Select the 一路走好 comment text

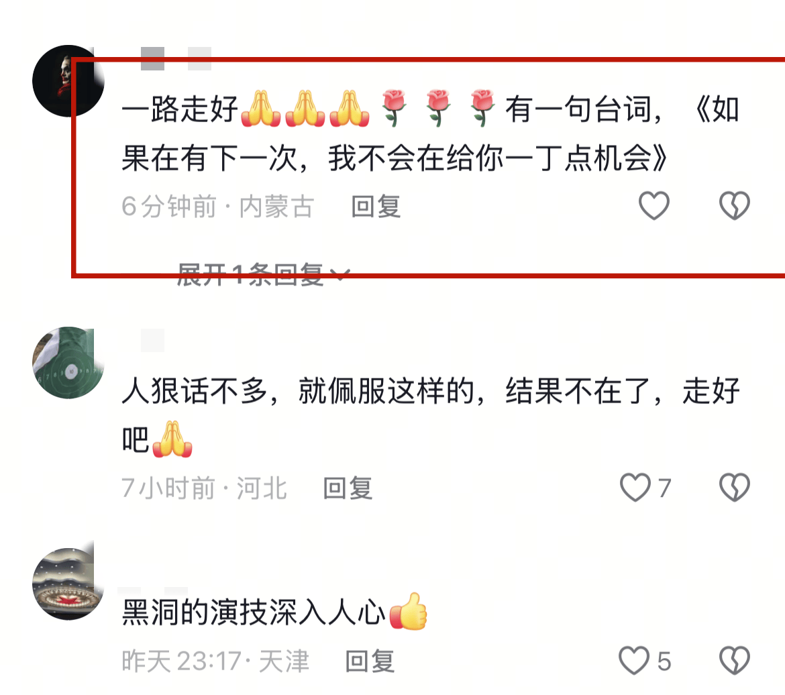click(x=431, y=133)
